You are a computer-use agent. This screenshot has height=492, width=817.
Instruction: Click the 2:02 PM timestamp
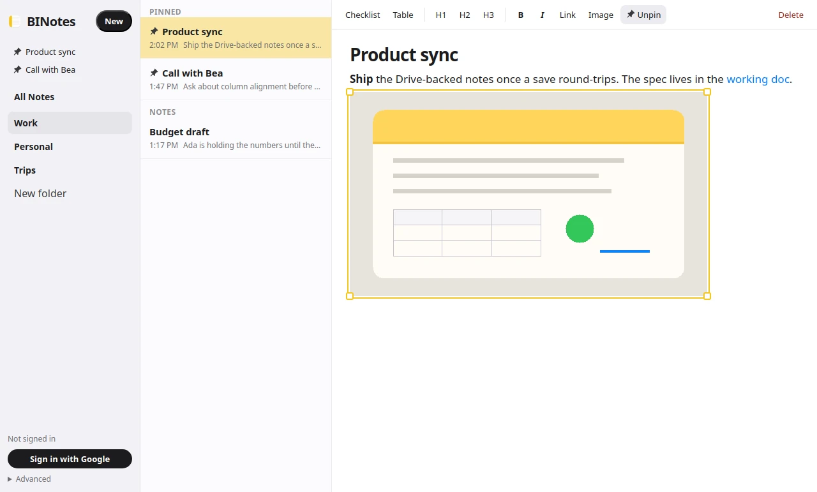163,45
